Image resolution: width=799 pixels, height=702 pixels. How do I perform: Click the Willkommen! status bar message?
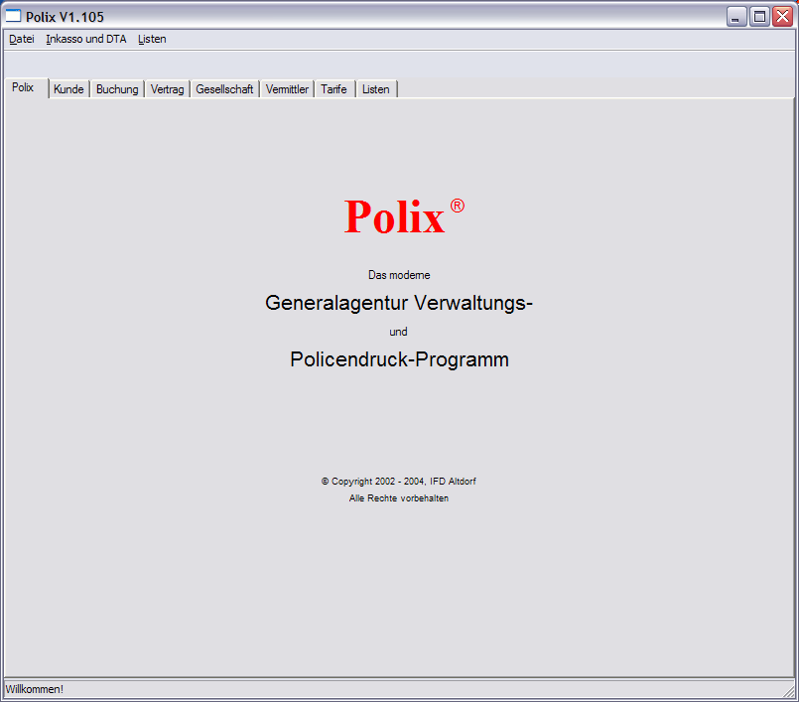click(x=35, y=689)
